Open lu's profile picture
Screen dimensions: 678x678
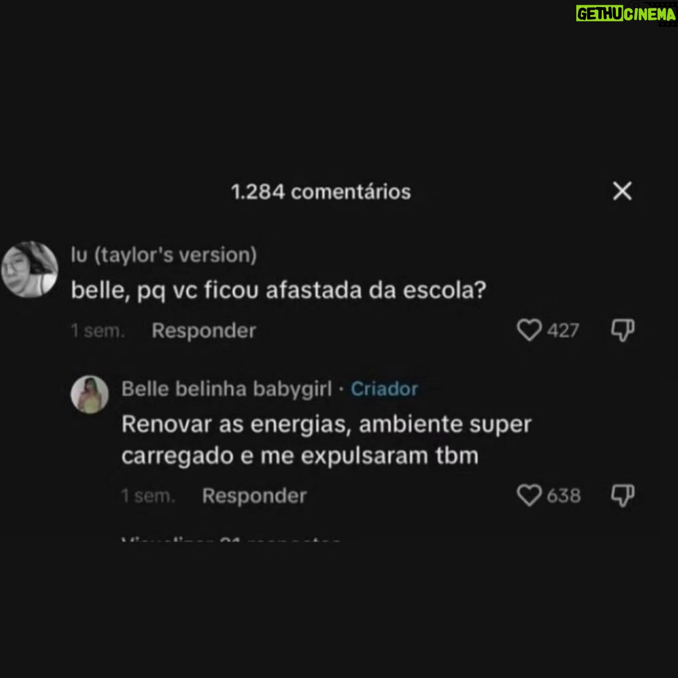click(x=29, y=270)
